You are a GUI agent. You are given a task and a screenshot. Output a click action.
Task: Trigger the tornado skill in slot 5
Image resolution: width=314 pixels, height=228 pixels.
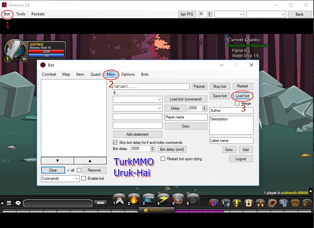pos(179,199)
